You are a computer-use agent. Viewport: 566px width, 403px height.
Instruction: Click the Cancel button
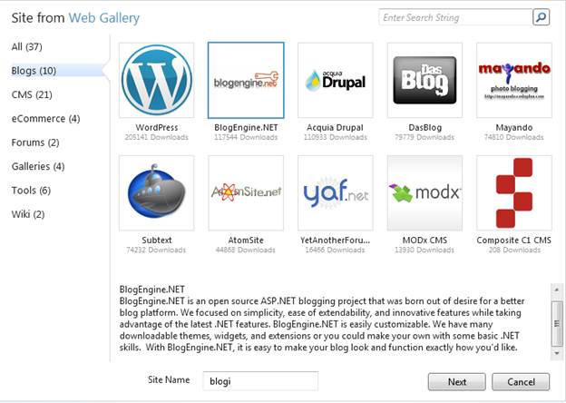tap(521, 382)
